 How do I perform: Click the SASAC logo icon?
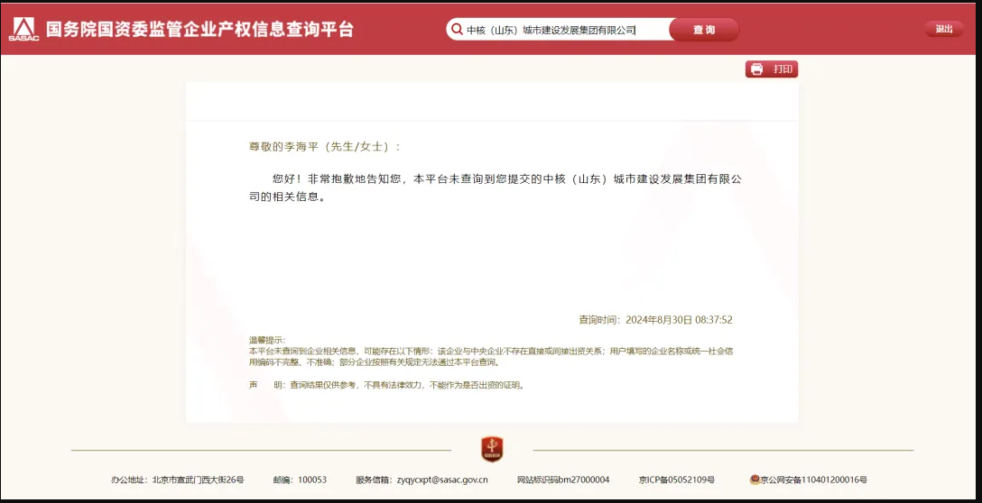[23, 30]
